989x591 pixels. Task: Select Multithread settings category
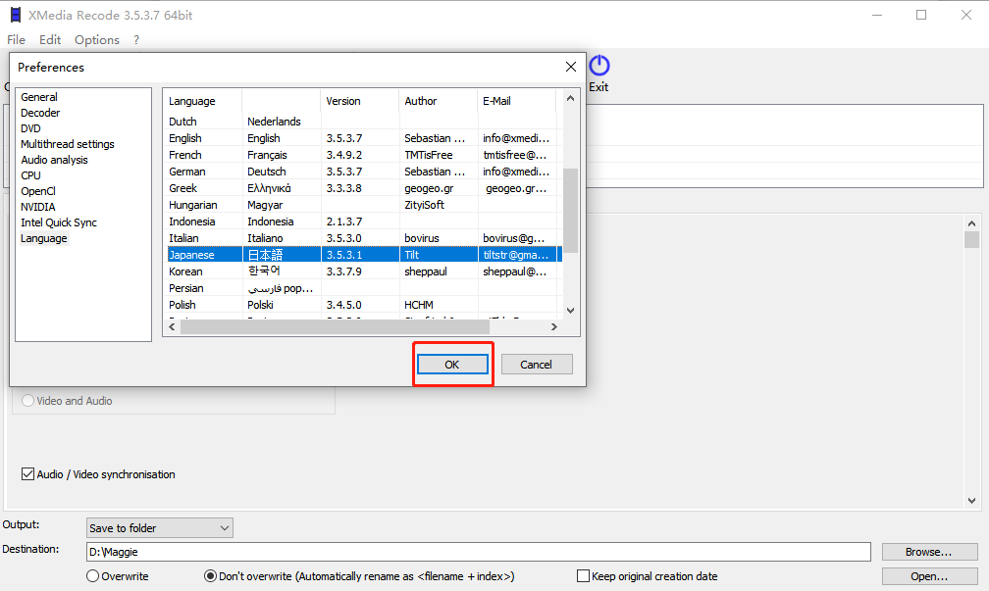coord(68,144)
